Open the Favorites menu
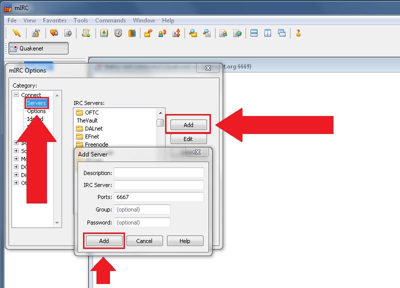Screen dimensions: 400x288 [x=54, y=20]
